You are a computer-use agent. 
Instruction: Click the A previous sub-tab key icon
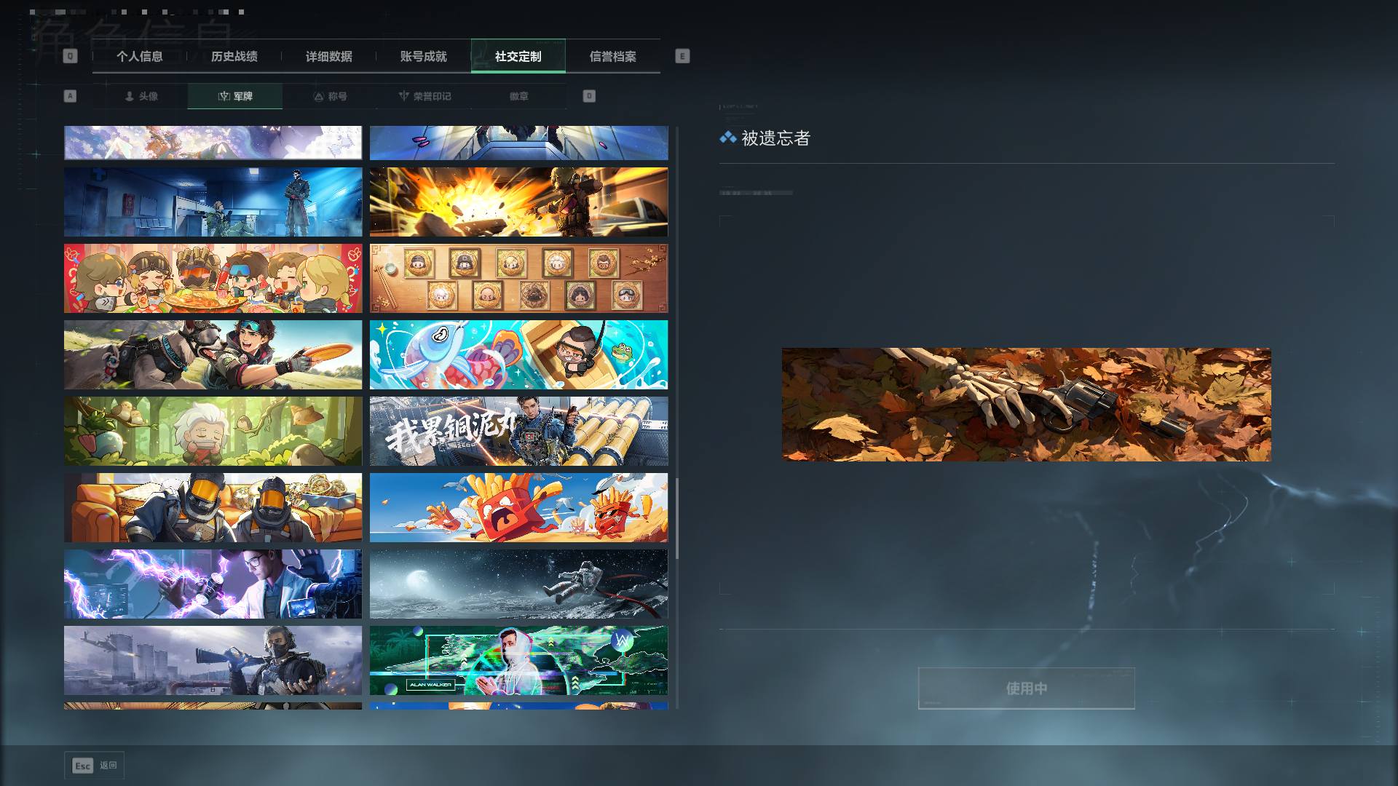[x=70, y=96]
